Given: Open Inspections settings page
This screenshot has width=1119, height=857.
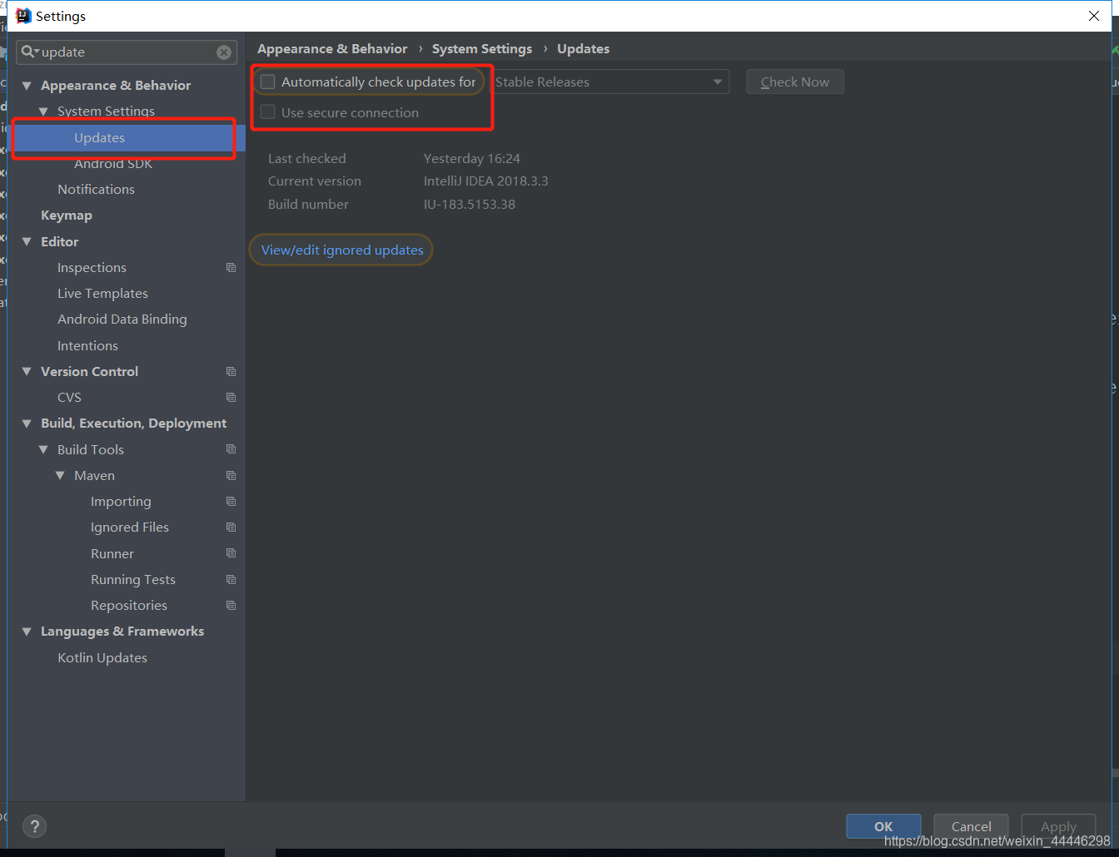Looking at the screenshot, I should tap(92, 268).
